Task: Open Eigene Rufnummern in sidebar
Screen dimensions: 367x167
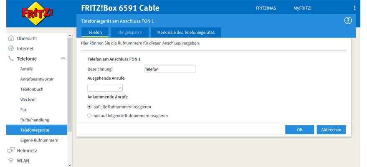Action: pos(39,140)
